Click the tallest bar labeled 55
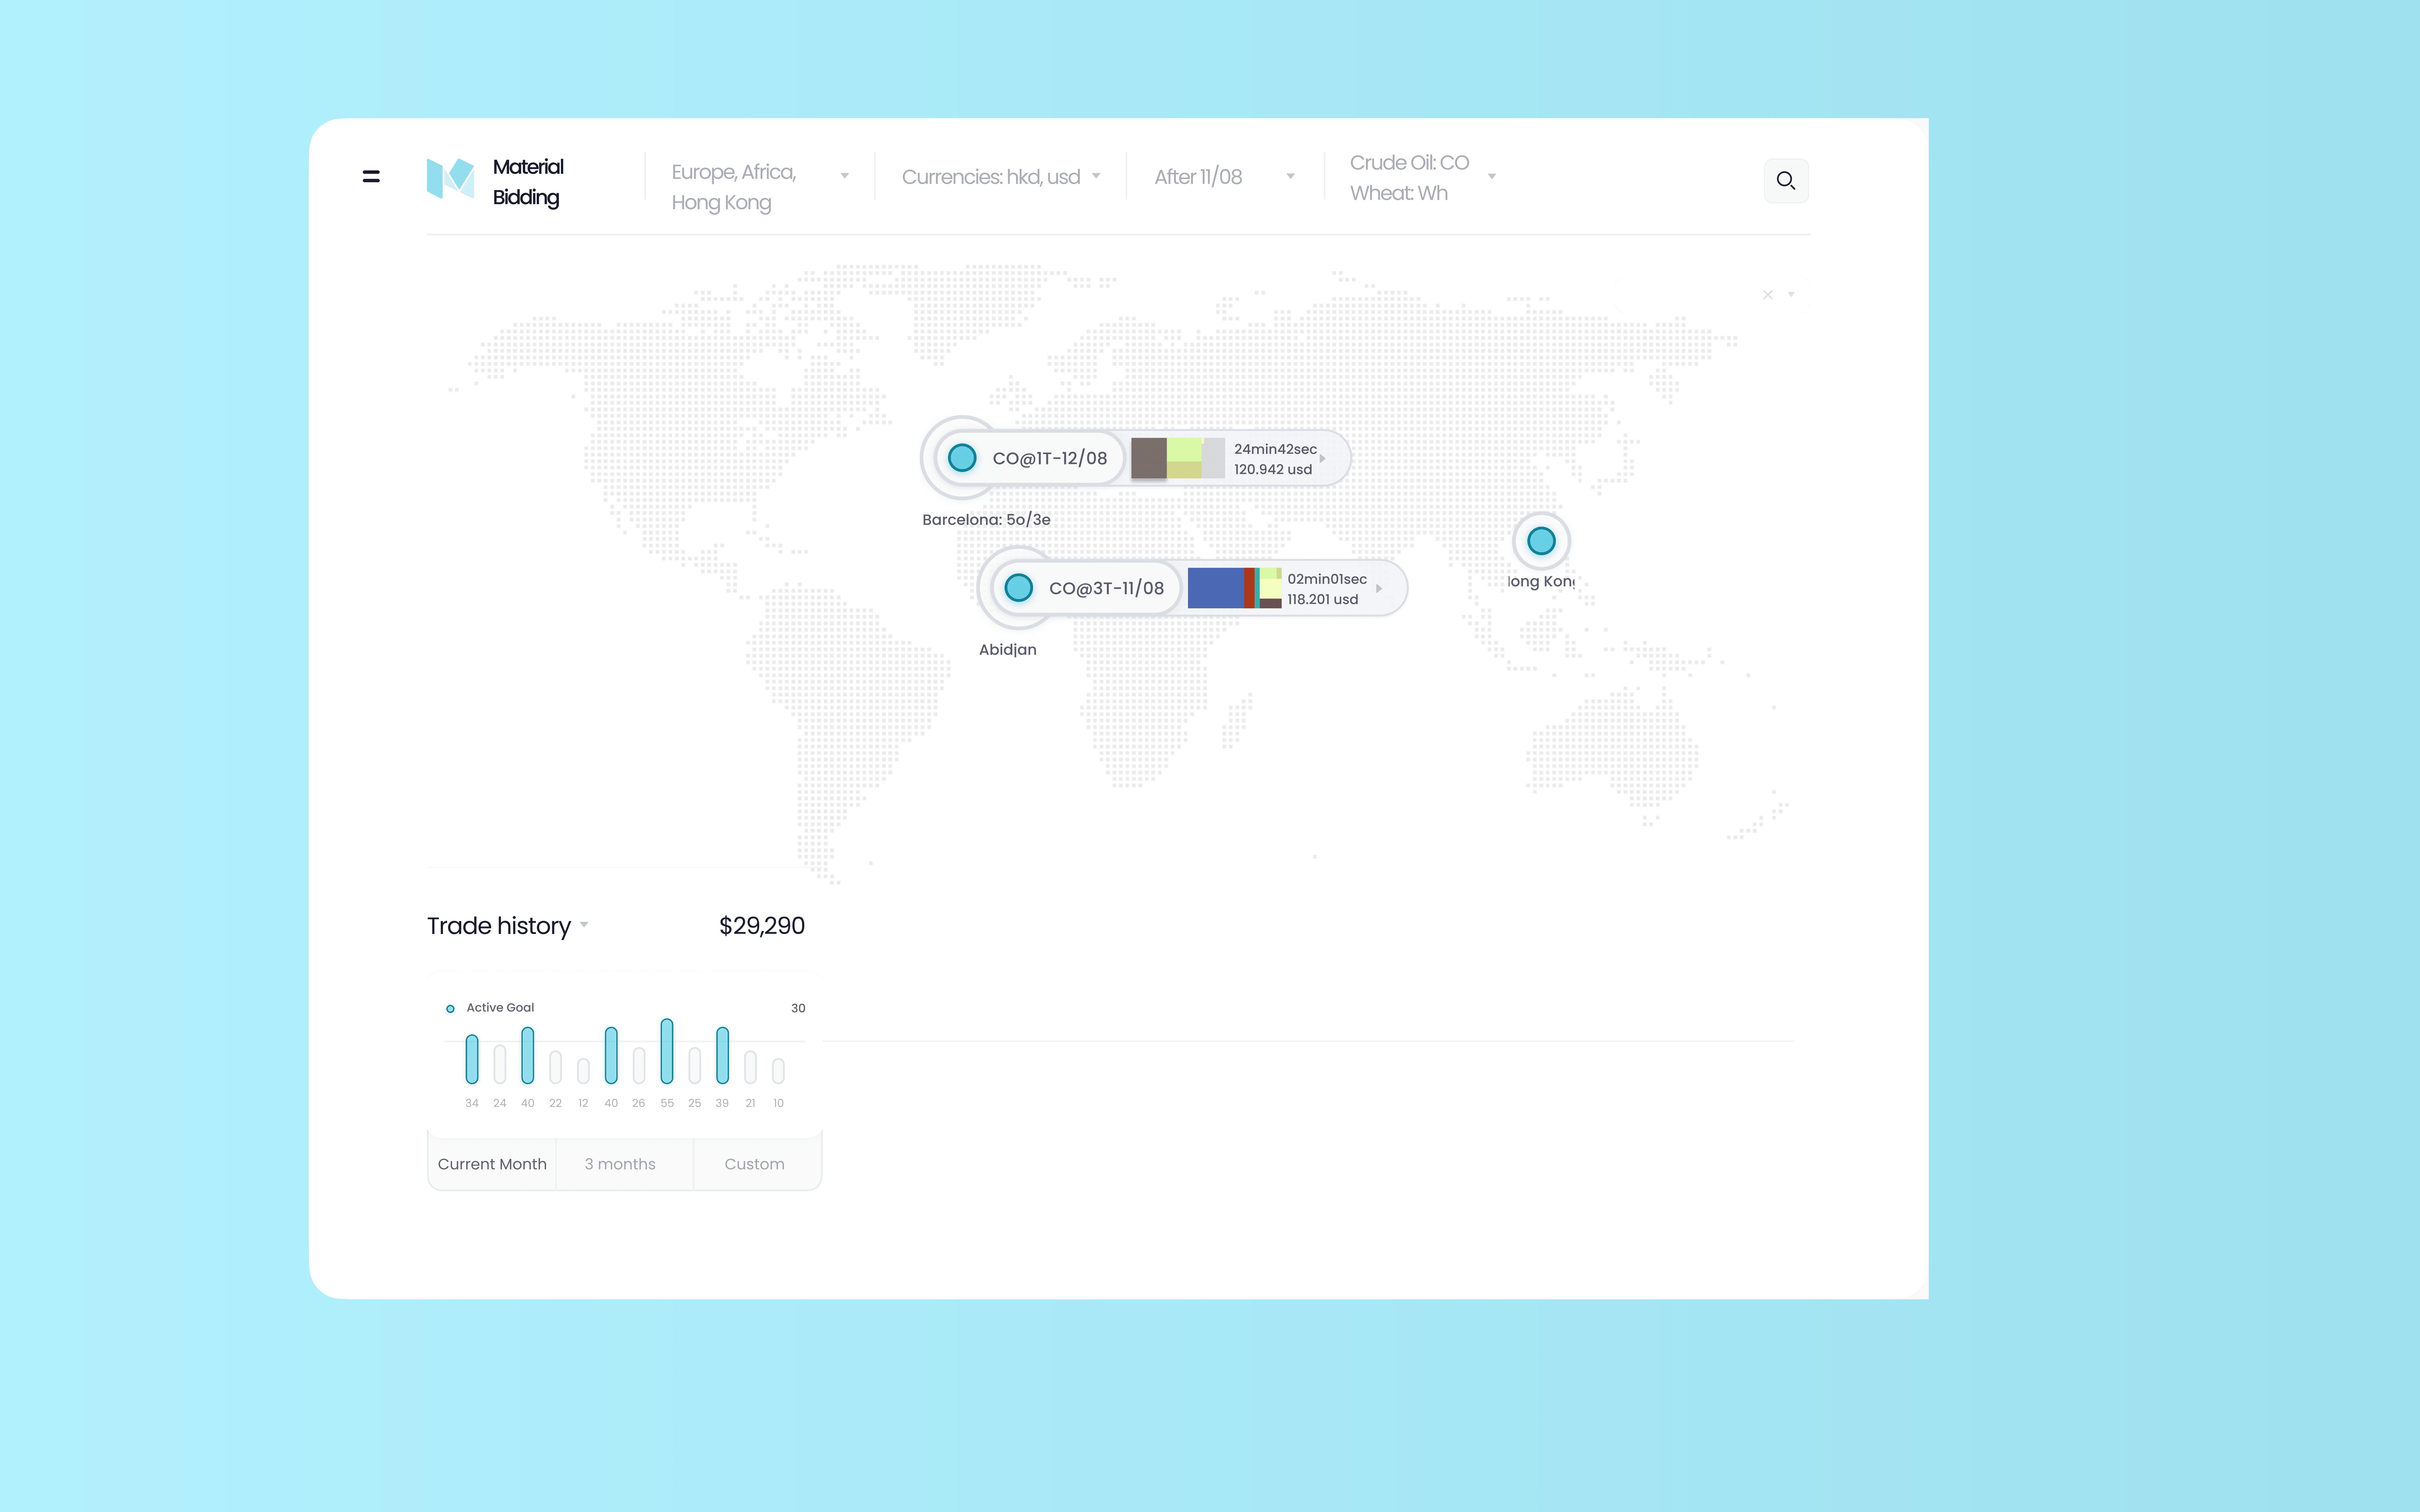Viewport: 2420px width, 1512px height. coord(667,1051)
